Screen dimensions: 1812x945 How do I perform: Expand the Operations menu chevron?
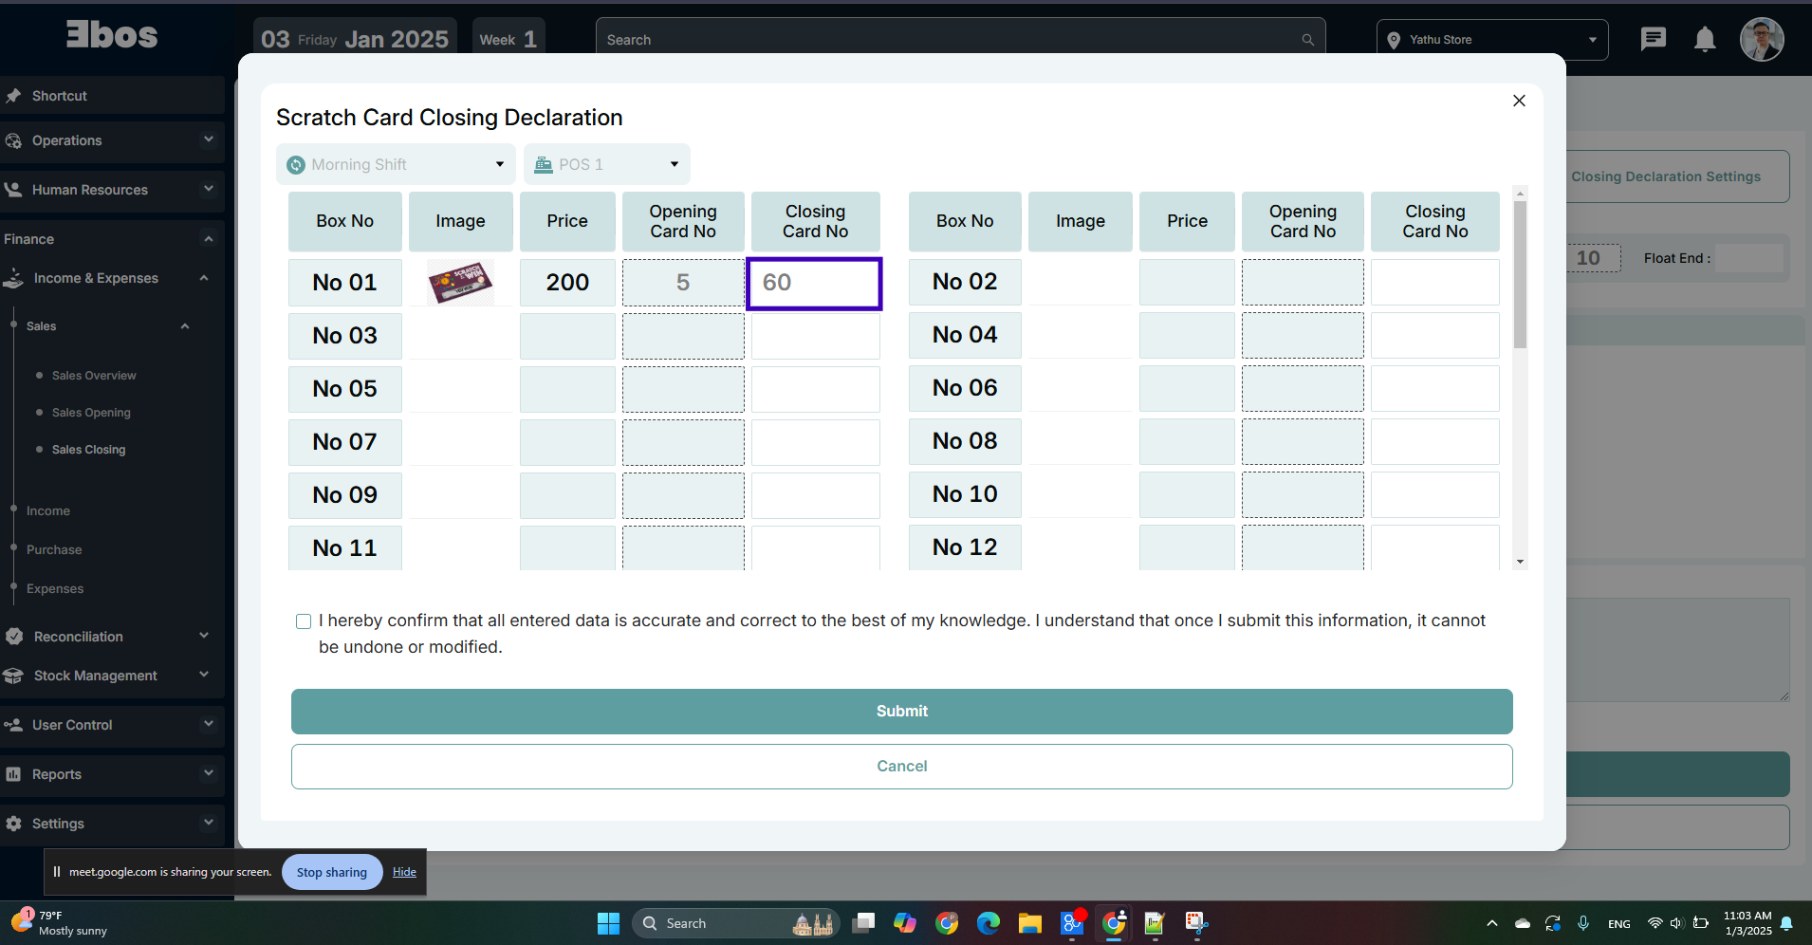click(209, 139)
